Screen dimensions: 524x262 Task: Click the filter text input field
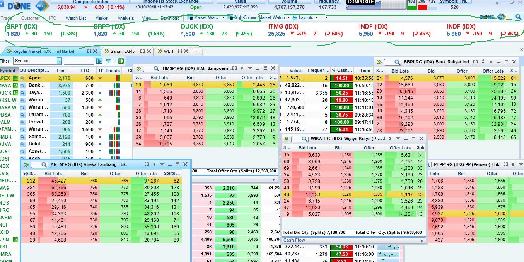click(x=79, y=61)
